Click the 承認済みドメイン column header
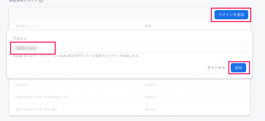 click(27, 26)
